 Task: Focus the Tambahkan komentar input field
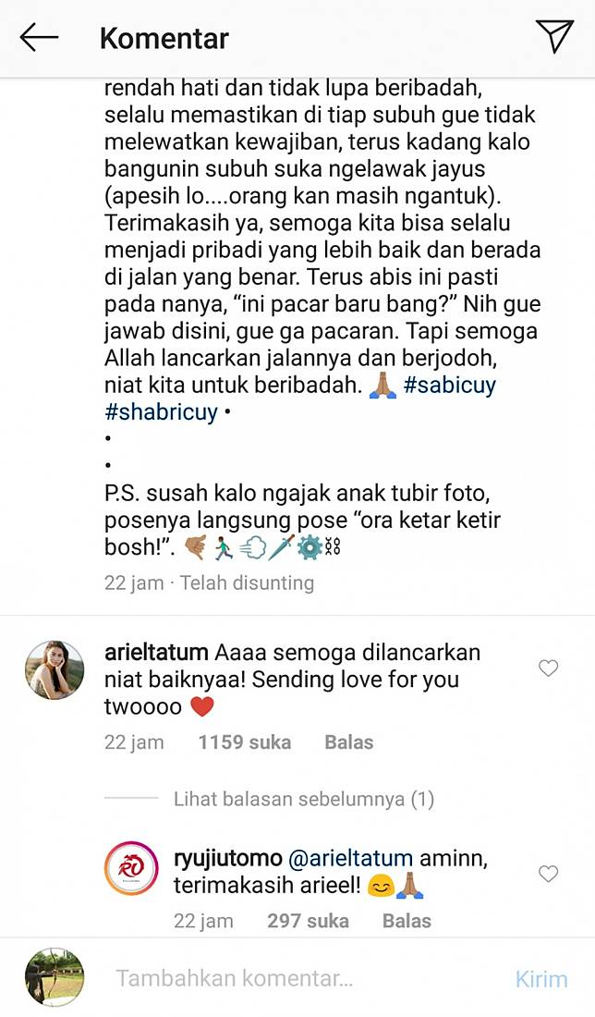click(305, 978)
